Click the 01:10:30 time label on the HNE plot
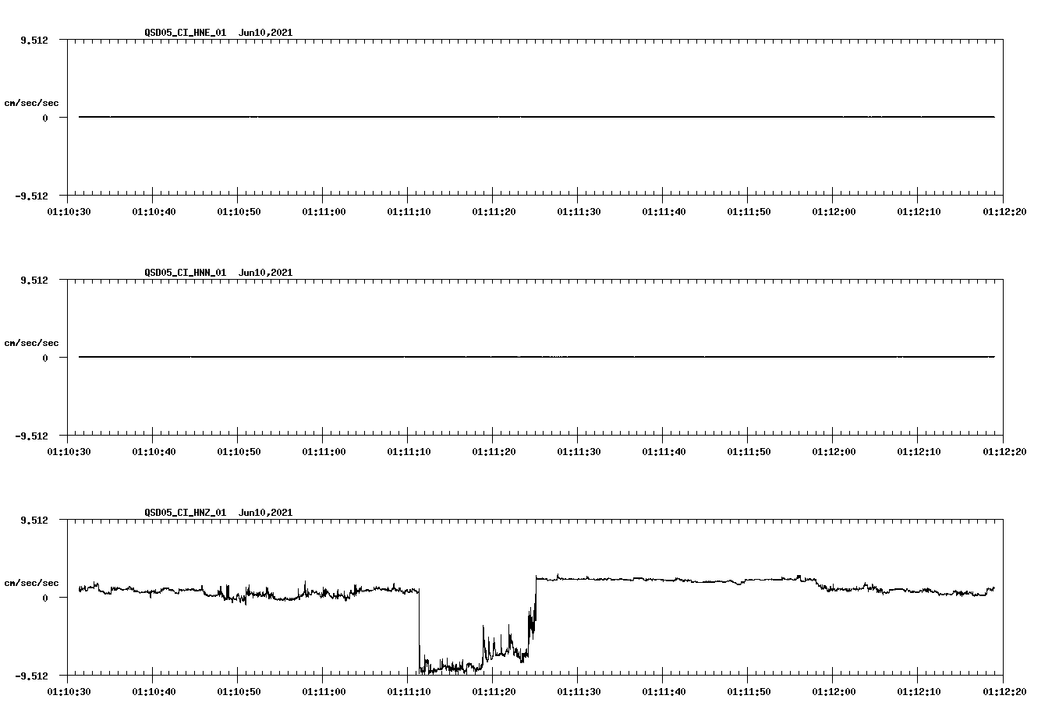This screenshot has height=720, width=1059. (x=68, y=212)
